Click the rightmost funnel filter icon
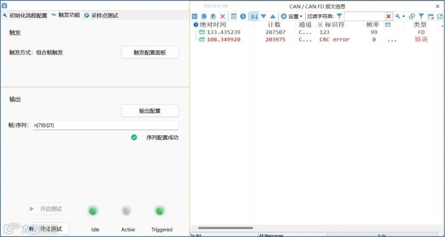 point(421,16)
